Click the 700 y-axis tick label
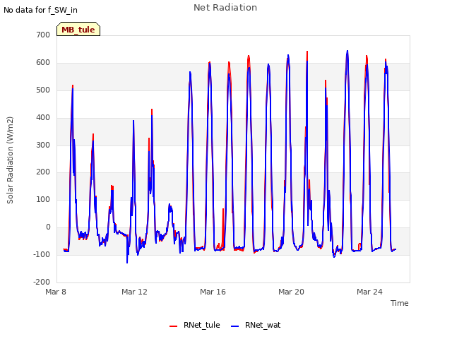 pyautogui.click(x=43, y=35)
